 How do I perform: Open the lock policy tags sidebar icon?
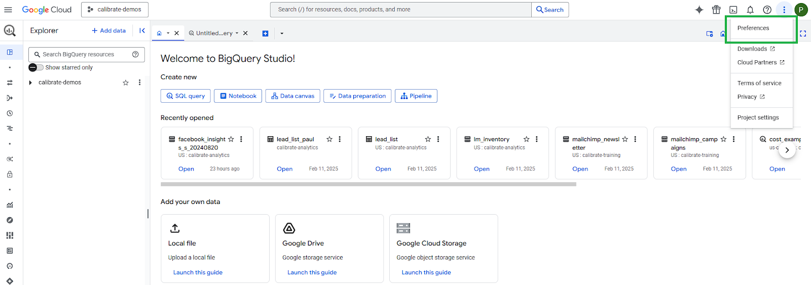(10, 174)
